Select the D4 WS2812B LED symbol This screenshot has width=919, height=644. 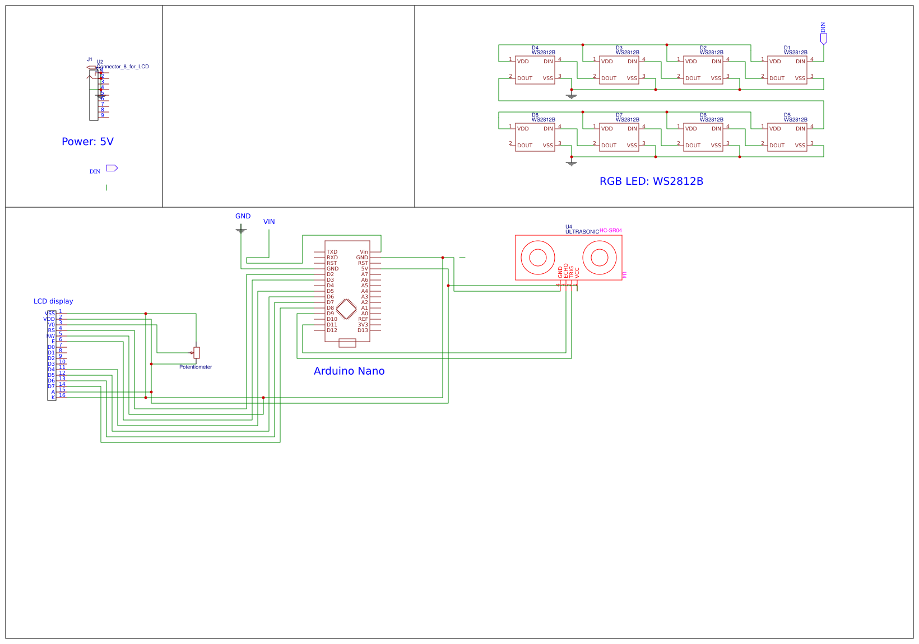point(535,70)
